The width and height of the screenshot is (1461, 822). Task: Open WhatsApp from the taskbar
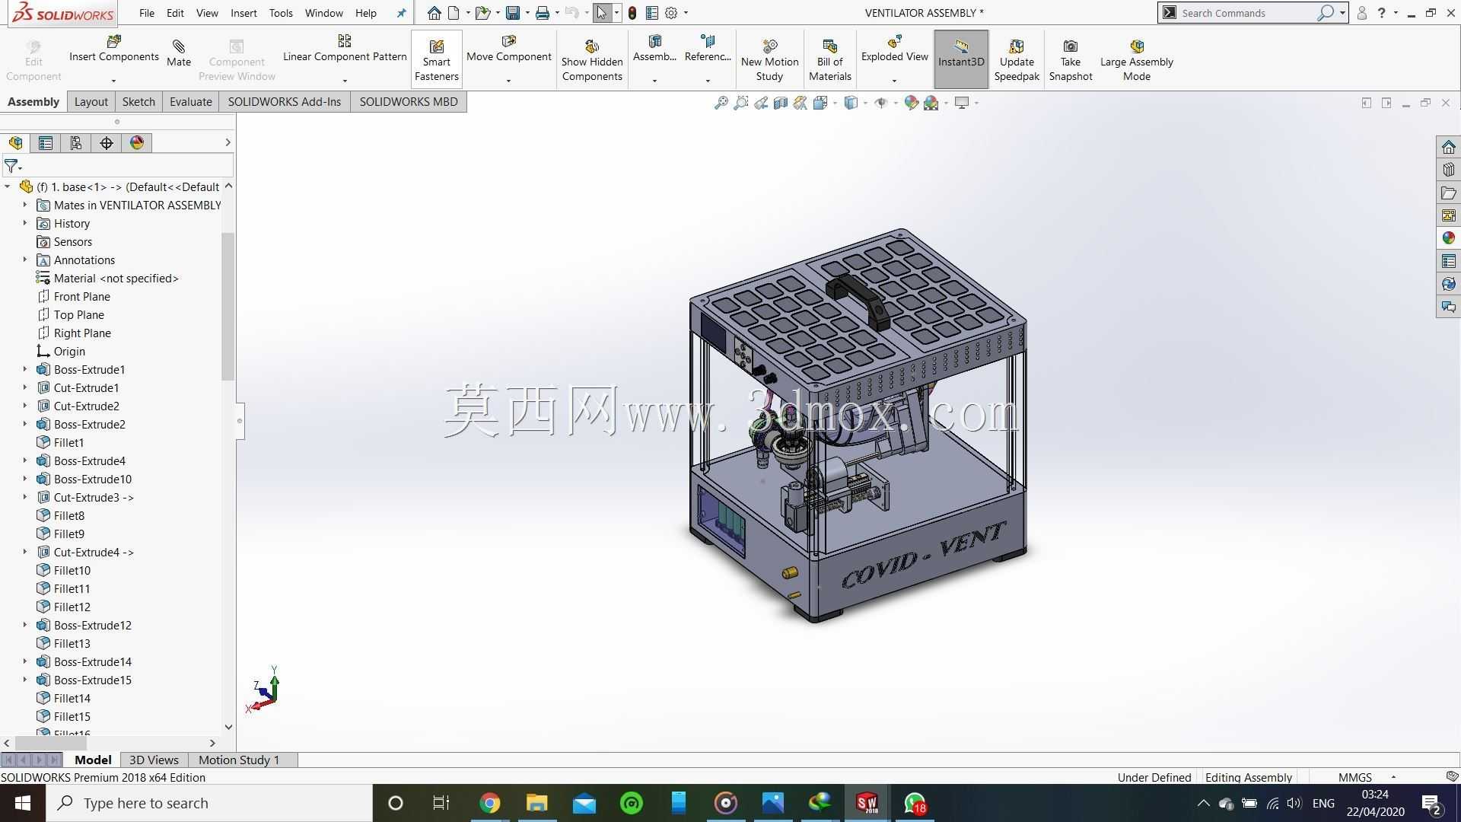click(x=915, y=803)
